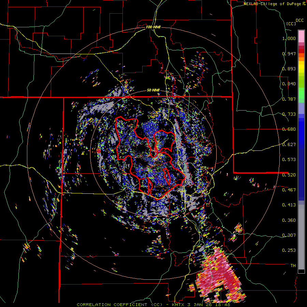
Task: Click the 0.307 scale value
Action: tap(289, 235)
